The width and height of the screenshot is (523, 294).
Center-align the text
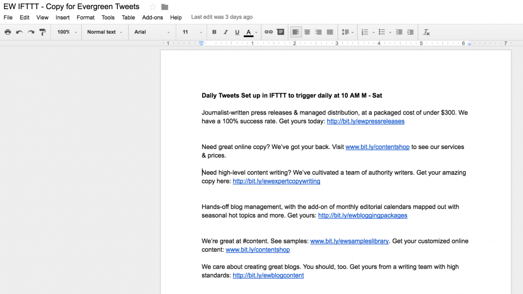pyautogui.click(x=307, y=32)
